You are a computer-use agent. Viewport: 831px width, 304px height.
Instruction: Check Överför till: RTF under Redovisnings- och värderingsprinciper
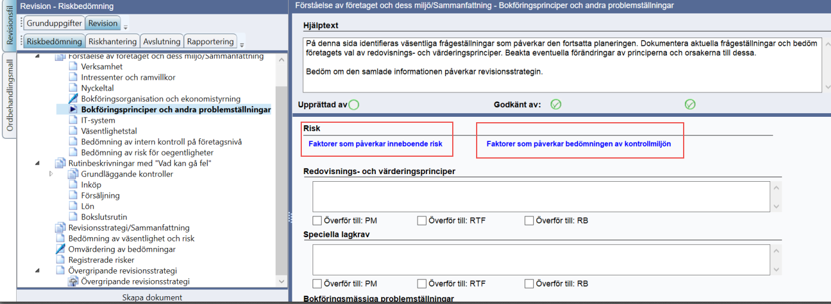[422, 221]
